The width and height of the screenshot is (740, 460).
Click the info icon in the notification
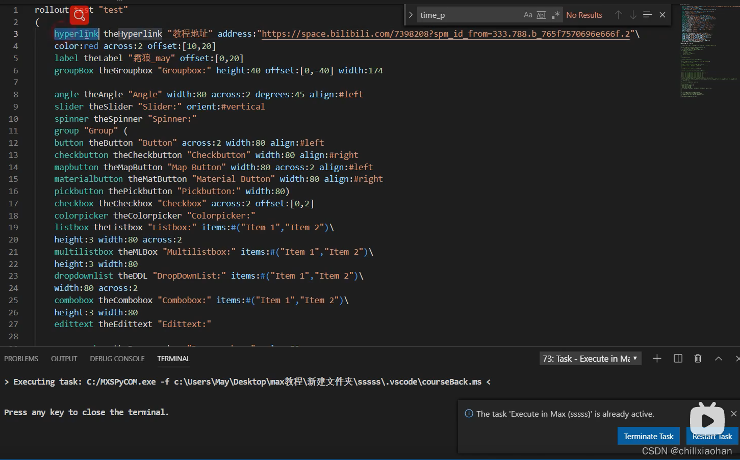tap(469, 414)
